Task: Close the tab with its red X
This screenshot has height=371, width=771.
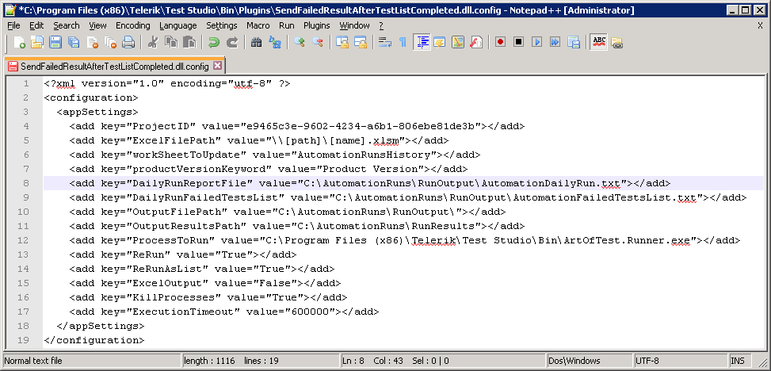Action: pos(217,66)
